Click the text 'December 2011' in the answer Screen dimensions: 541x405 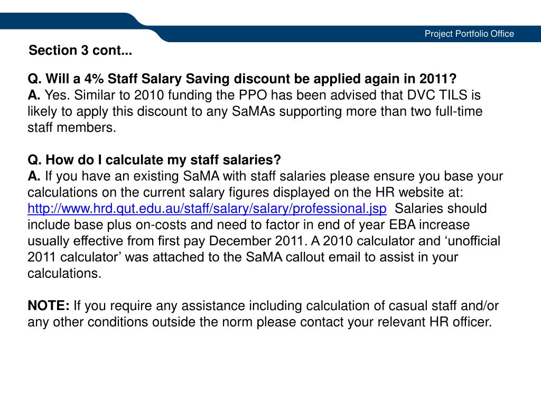pos(256,241)
